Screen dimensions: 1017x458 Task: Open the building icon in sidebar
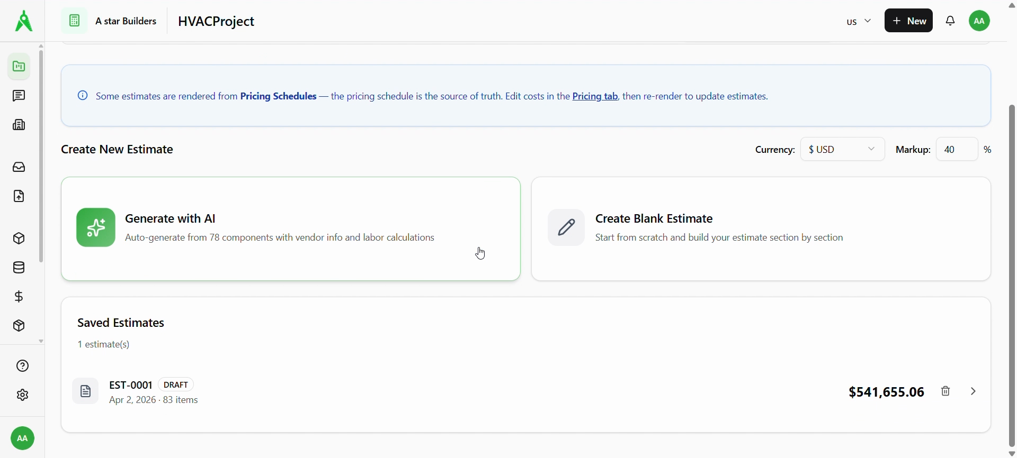click(x=19, y=125)
